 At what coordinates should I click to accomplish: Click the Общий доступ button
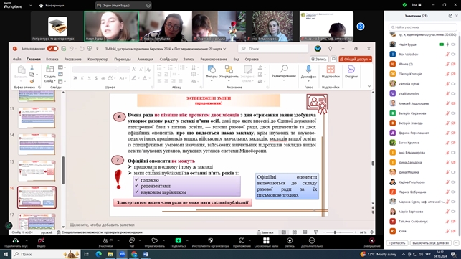pos(355,59)
